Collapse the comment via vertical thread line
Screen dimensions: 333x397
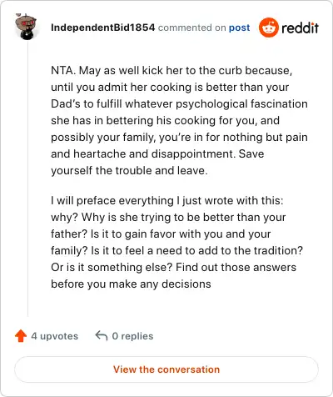coord(27,178)
